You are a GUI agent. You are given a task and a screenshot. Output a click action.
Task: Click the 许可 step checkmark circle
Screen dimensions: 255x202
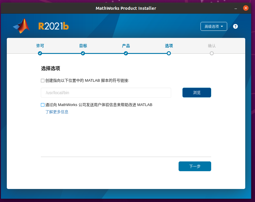pos(40,53)
